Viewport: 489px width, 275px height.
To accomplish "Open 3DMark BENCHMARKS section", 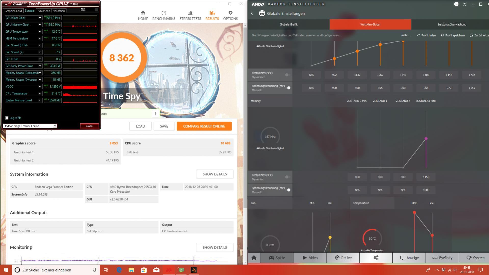I will [x=164, y=16].
